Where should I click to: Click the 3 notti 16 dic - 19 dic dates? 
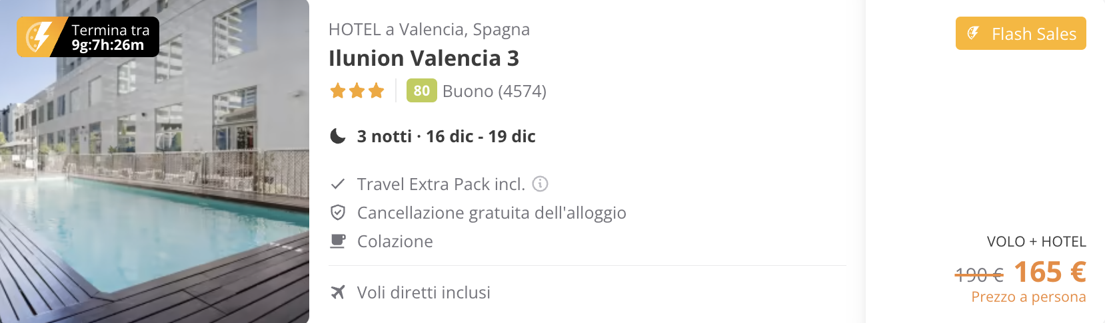446,136
